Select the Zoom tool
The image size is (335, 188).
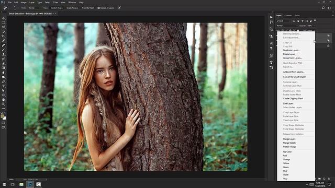tap(3, 104)
